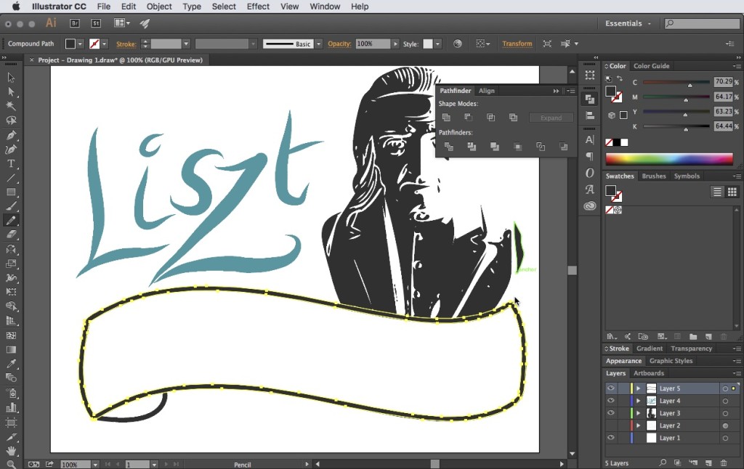Open the Effect menu
744x469 pixels.
(x=258, y=7)
